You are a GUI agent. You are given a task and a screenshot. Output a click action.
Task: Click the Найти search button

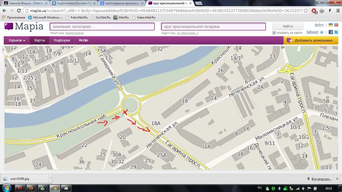click(x=288, y=26)
